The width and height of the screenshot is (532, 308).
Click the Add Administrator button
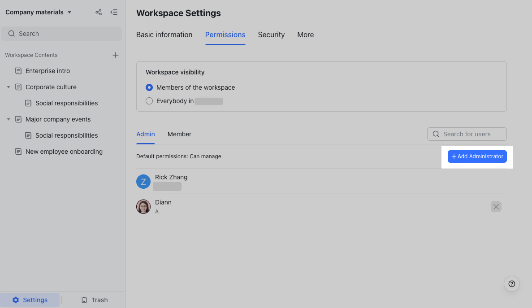[477, 156]
